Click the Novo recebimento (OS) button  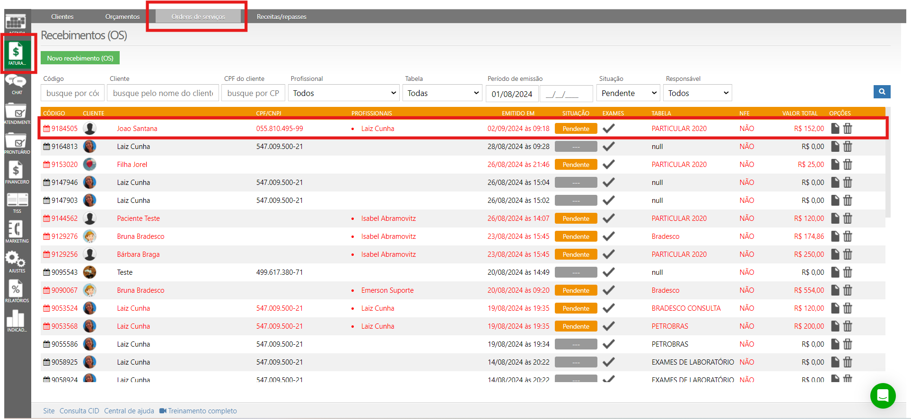pyautogui.click(x=80, y=58)
